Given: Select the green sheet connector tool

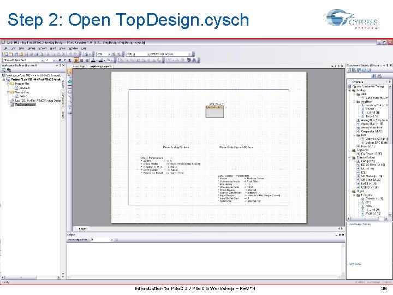Looking at the screenshot, I should [x=70, y=81].
